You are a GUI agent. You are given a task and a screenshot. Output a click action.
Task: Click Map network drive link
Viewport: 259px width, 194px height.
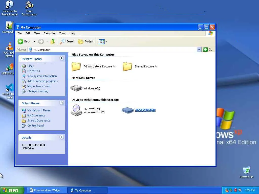pos(39,86)
